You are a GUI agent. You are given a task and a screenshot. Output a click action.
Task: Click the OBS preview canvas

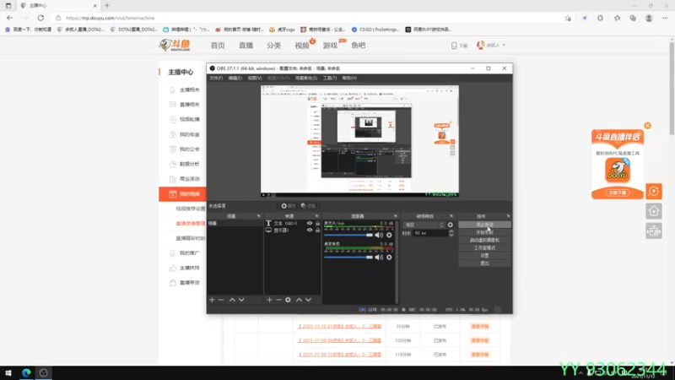tap(359, 141)
